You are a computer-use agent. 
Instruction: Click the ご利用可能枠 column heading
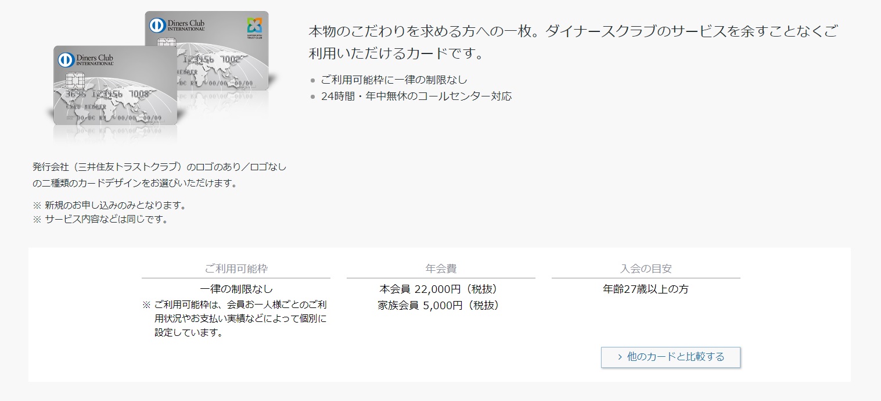(x=236, y=268)
